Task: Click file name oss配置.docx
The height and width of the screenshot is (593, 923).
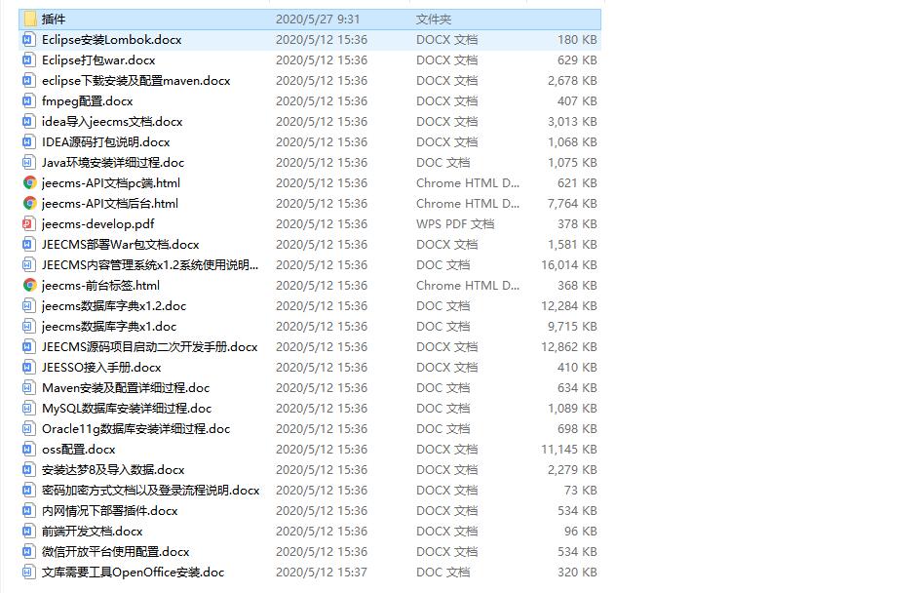Action: pos(78,450)
